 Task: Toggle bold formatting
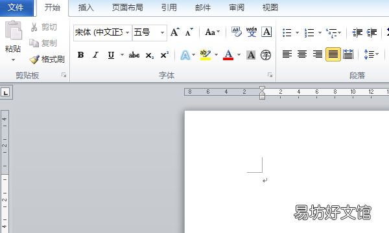coord(80,55)
